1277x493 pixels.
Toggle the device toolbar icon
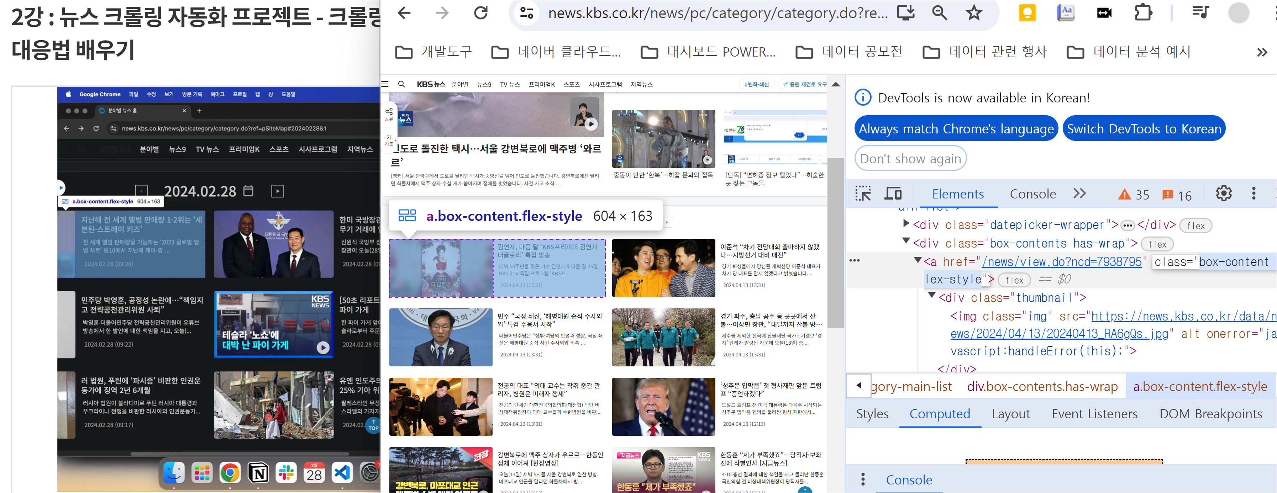(x=893, y=194)
